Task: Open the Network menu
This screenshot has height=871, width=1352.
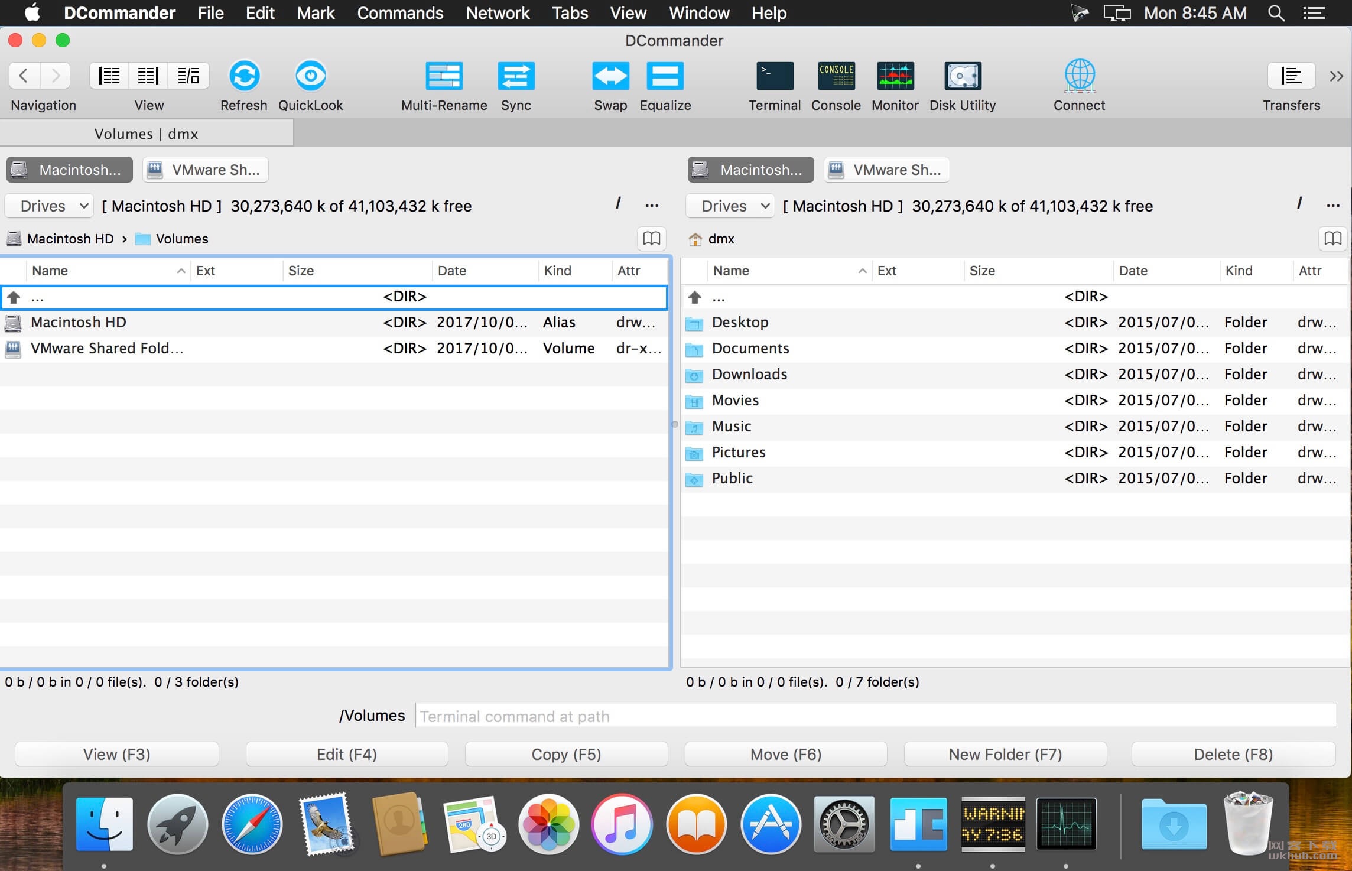Action: 498,13
